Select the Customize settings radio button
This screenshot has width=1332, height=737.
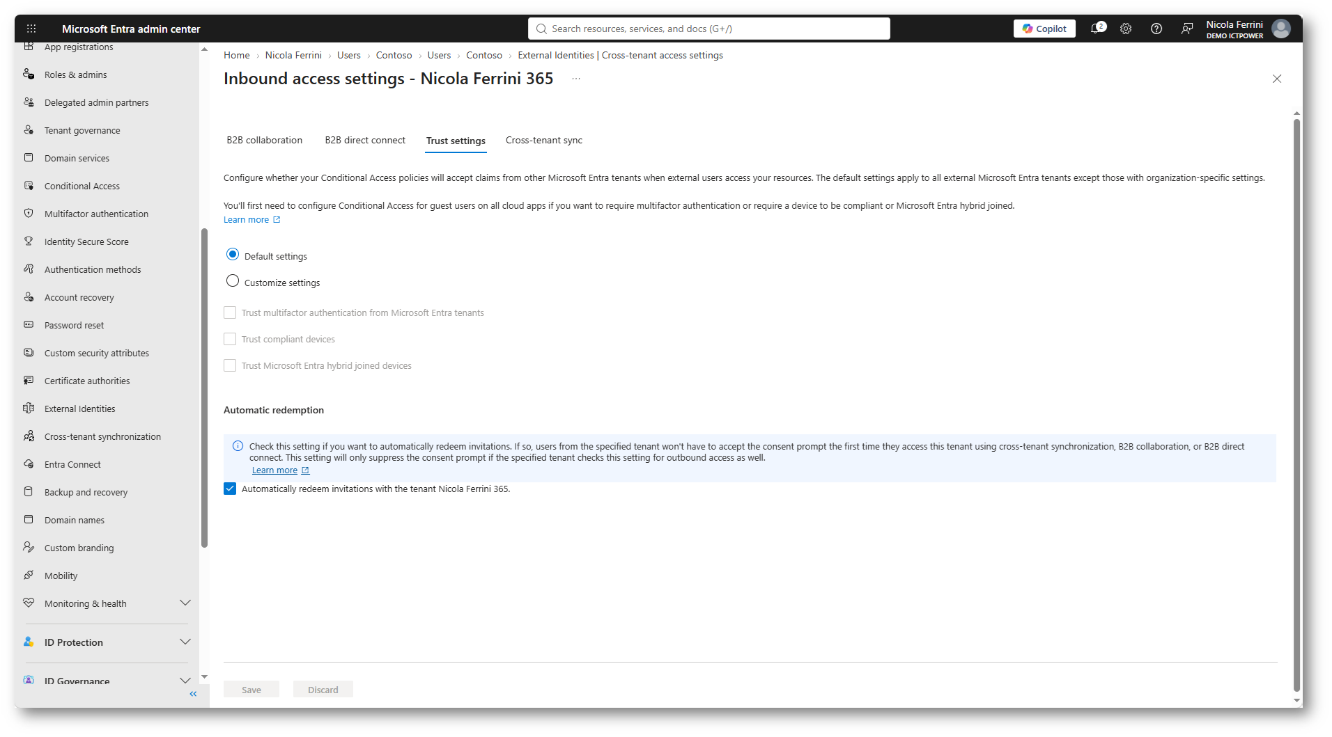click(x=233, y=281)
